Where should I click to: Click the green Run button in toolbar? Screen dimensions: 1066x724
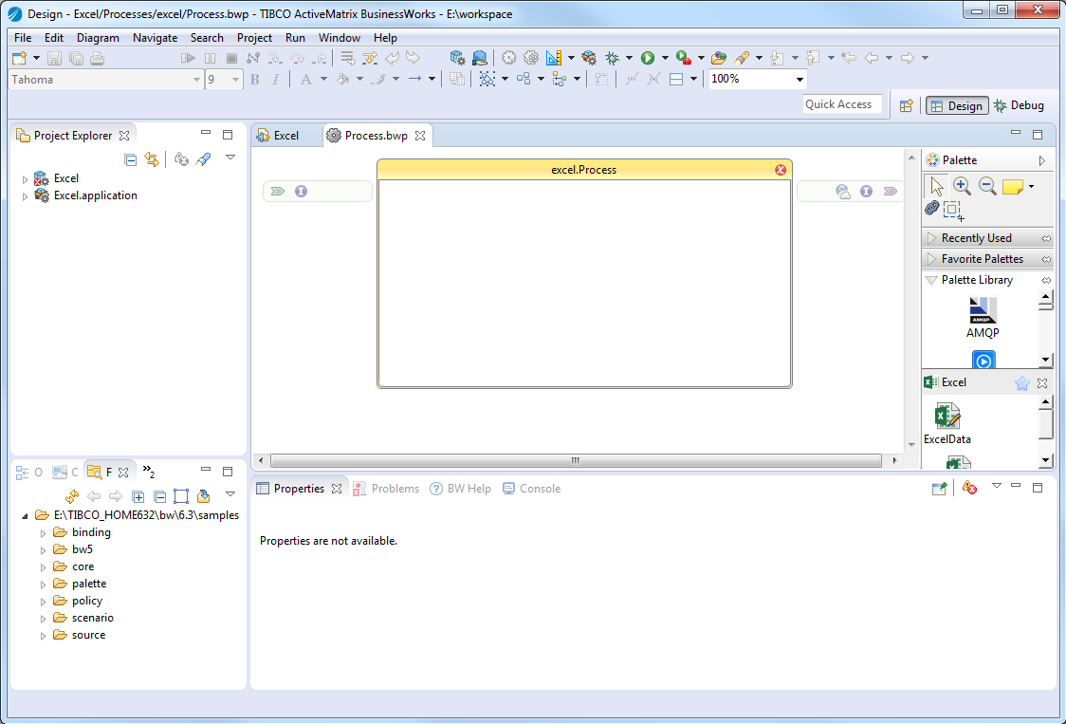pyautogui.click(x=648, y=59)
